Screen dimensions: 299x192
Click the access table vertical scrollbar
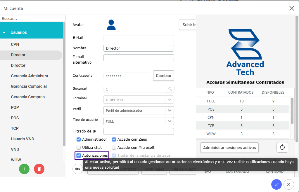click(292, 111)
